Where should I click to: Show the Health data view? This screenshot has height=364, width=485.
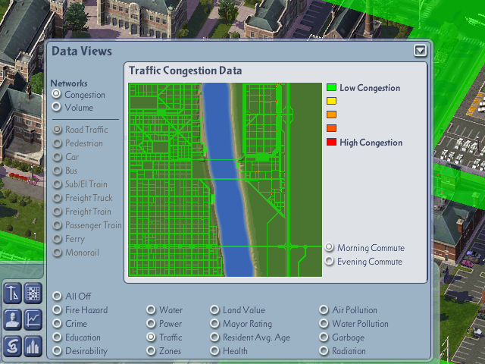click(x=214, y=350)
